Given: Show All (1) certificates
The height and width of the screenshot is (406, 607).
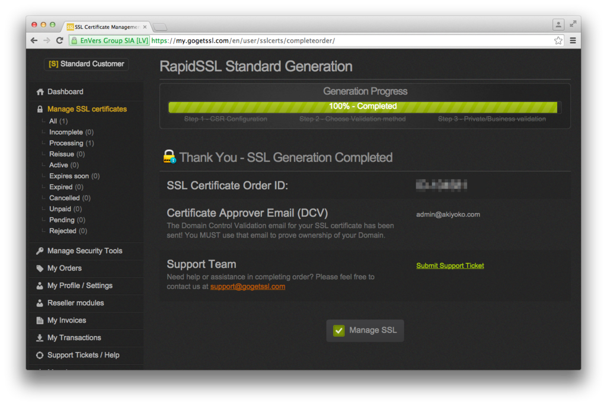Looking at the screenshot, I should click(x=59, y=121).
